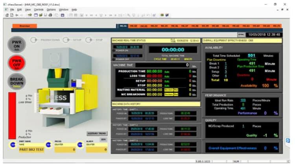Click the PART 002 TEST name field
This screenshot has width=295, height=166.
click(x=31, y=150)
